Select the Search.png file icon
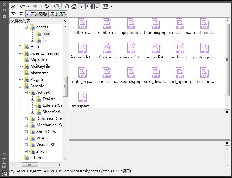The height and width of the screenshot is (178, 232). [x=131, y=73]
